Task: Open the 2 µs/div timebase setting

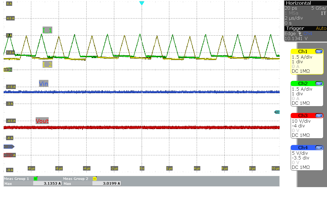Action: tap(293, 18)
